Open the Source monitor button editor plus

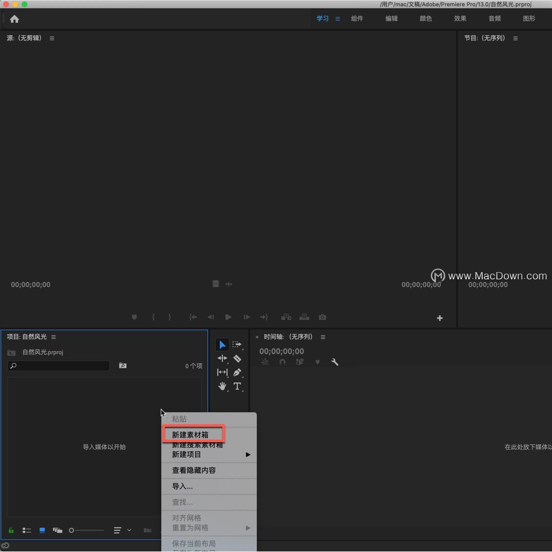tap(440, 318)
